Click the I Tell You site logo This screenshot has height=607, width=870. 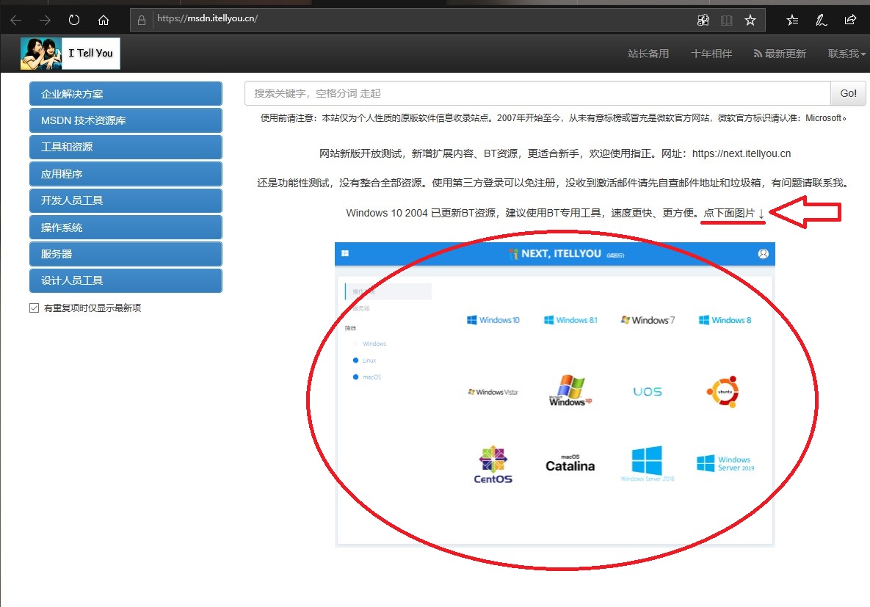tap(70, 54)
